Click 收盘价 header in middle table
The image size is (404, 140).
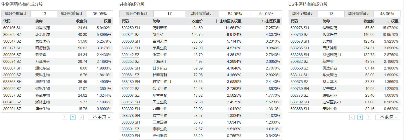coord(197,21)
